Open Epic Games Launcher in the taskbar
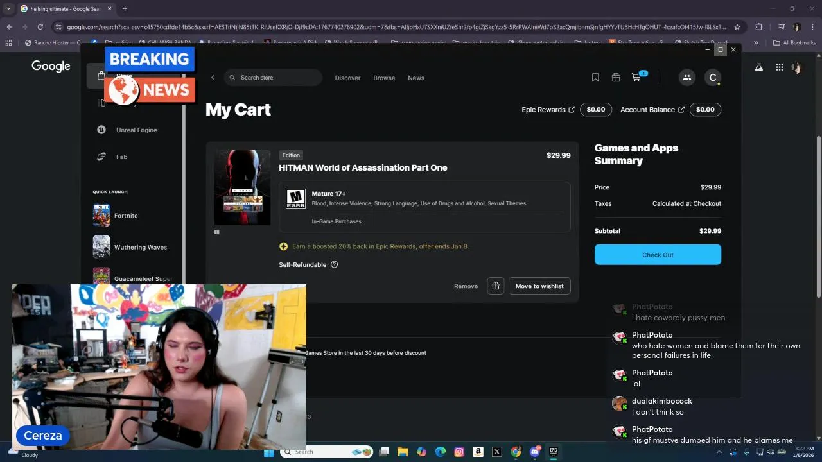Image resolution: width=822 pixels, height=462 pixels. click(554, 452)
